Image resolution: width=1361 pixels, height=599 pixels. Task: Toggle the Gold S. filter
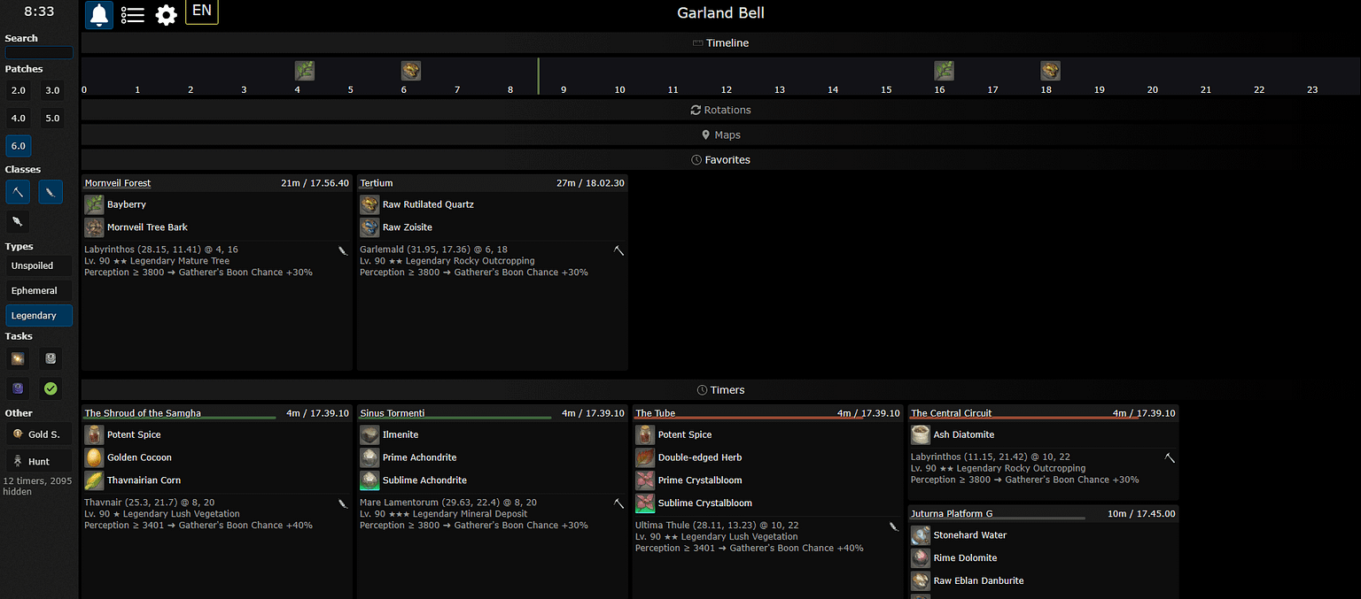click(x=39, y=434)
